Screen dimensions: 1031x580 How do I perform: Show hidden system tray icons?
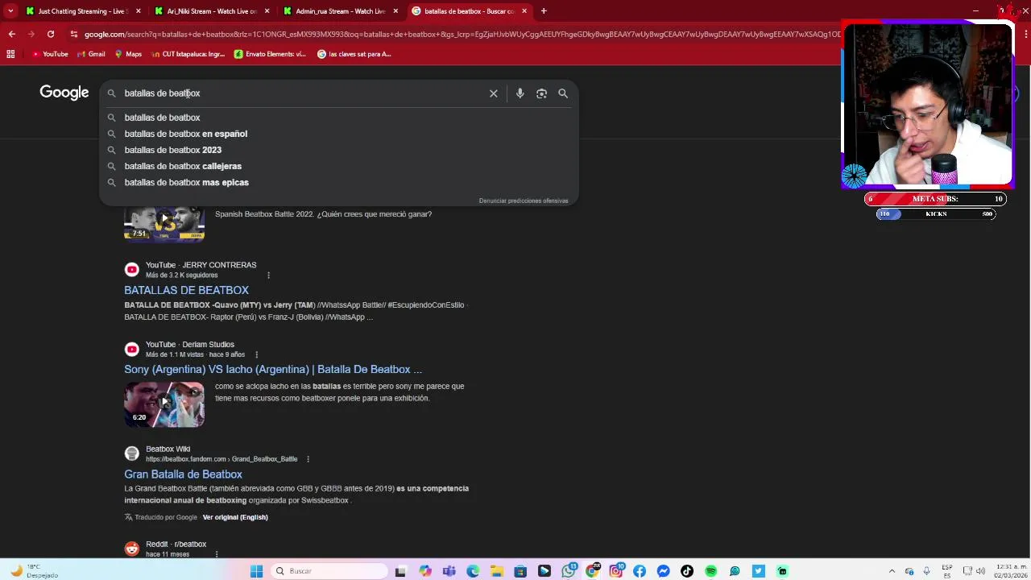click(x=892, y=571)
